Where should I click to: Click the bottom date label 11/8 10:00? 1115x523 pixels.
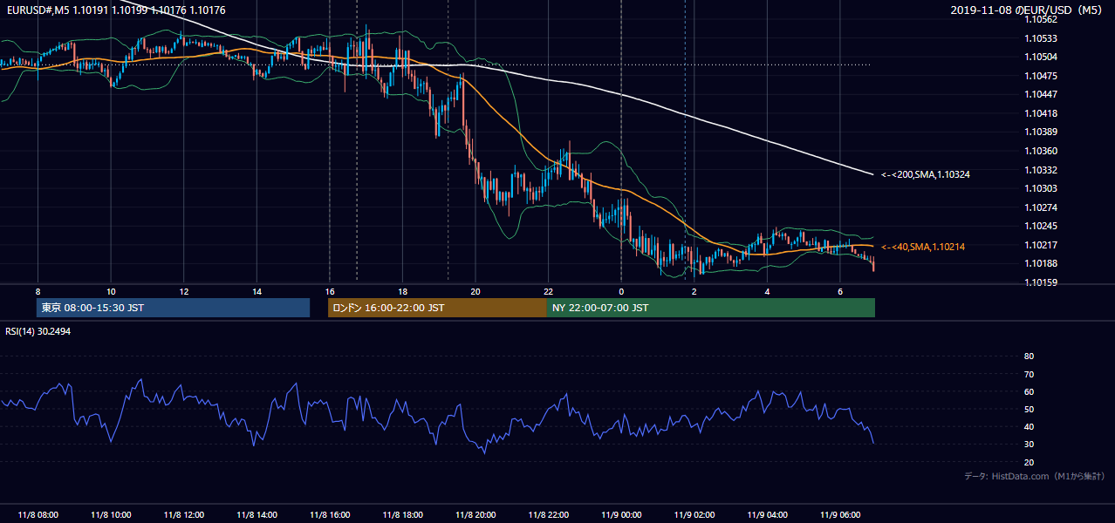[x=111, y=515]
